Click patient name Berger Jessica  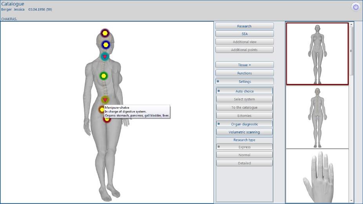coord(13,9)
